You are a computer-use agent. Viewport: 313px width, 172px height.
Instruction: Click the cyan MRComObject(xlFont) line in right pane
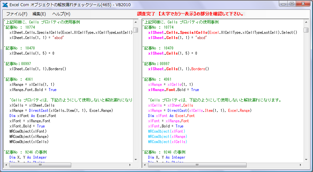(167, 131)
